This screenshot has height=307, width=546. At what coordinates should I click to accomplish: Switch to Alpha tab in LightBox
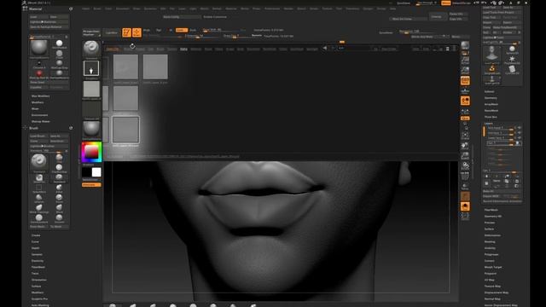(183, 49)
